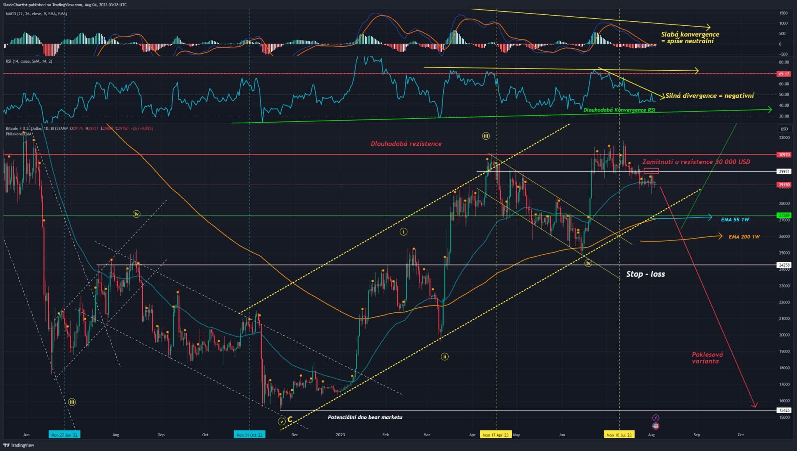Select the Mon 17 Apr '23 date marker
Screen dimensions: 797x451
496,435
